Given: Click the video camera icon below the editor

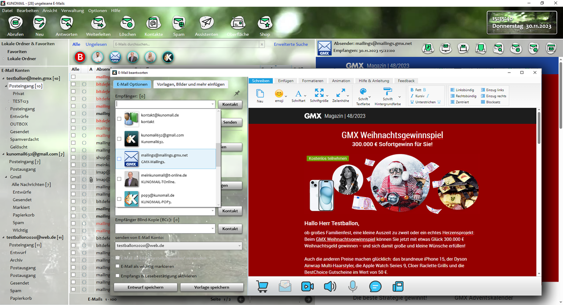Looking at the screenshot, I should point(307,287).
